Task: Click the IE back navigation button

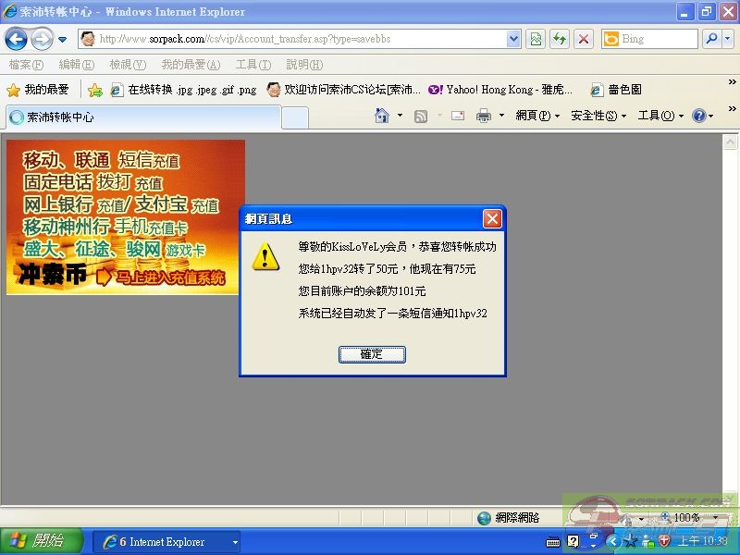Action: (16, 39)
